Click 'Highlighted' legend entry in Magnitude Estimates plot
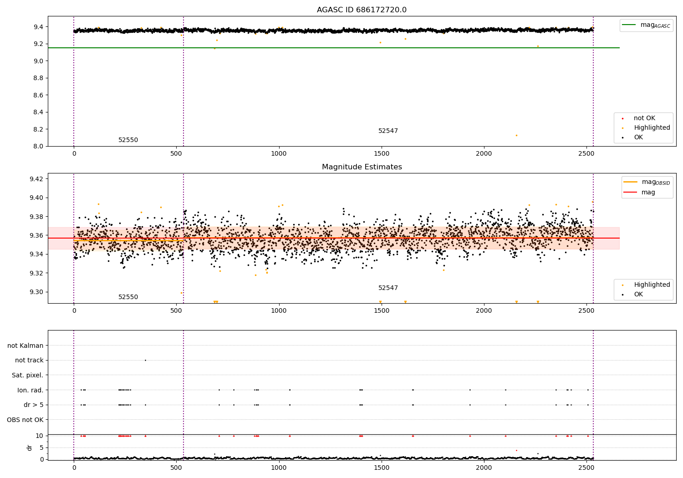 coord(652,285)
